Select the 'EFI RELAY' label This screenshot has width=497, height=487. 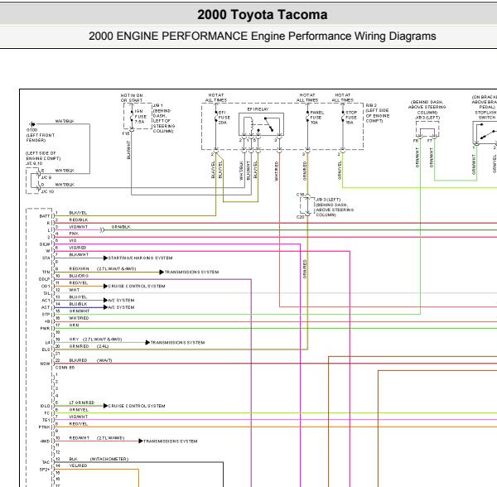258,109
